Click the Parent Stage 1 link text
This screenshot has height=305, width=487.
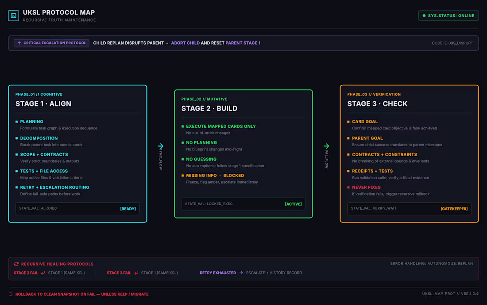[243, 43]
